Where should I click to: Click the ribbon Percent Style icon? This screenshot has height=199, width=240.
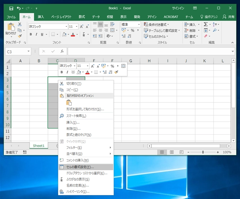(x=132, y=30)
